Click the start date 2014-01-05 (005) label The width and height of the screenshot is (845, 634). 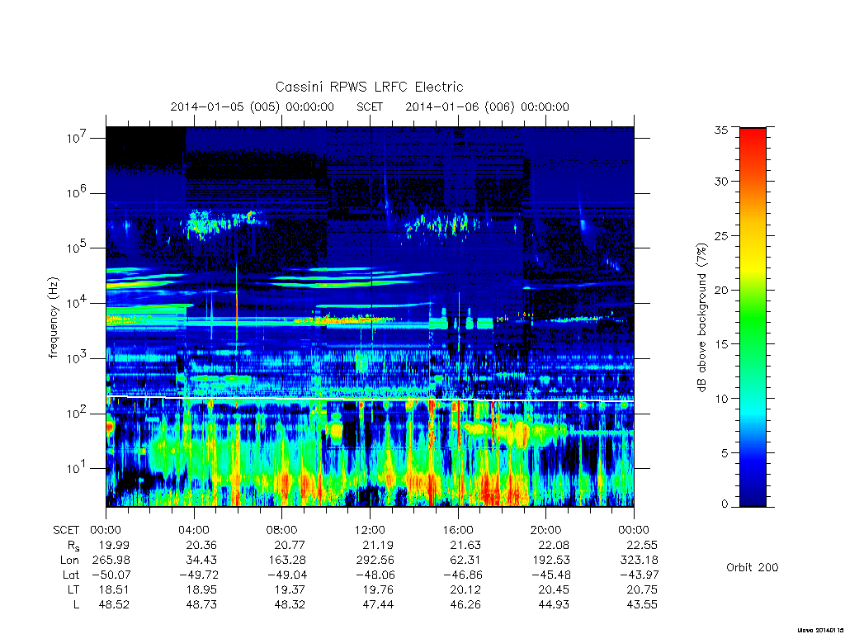(224, 106)
